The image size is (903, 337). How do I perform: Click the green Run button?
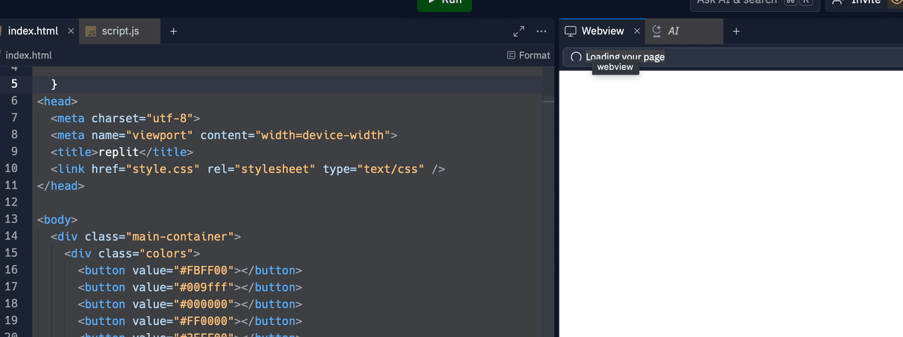tap(444, 4)
